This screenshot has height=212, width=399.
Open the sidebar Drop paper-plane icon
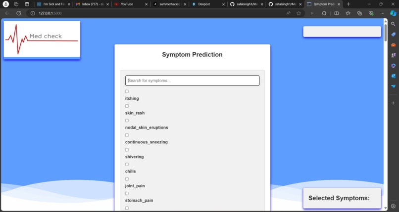pos(393,86)
